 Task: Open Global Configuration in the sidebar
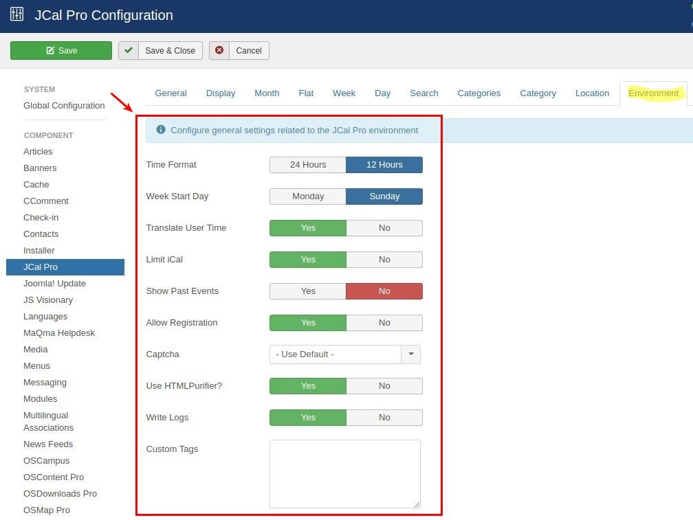tap(64, 106)
